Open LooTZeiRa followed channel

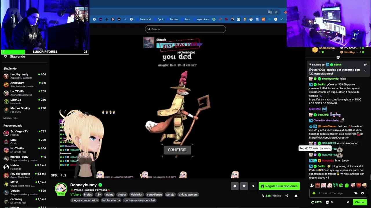pyautogui.click(x=25, y=93)
